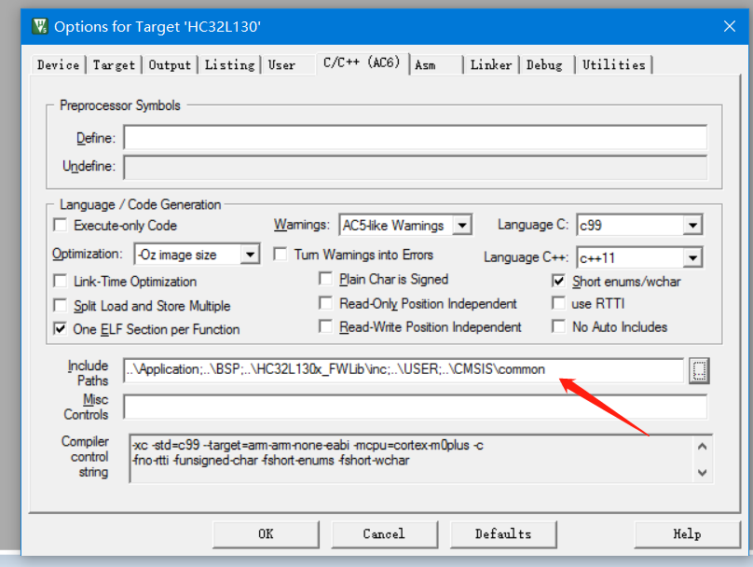Click the Undefine symbols field
The image size is (753, 567).
tap(415, 167)
